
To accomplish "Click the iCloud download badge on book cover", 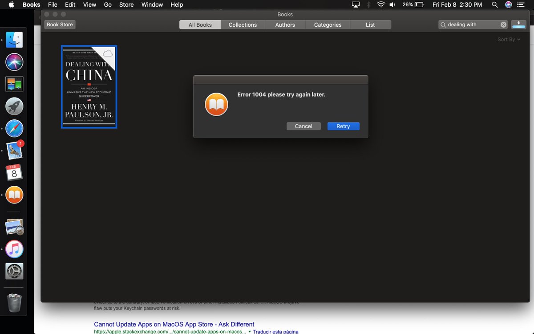I will [108, 53].
